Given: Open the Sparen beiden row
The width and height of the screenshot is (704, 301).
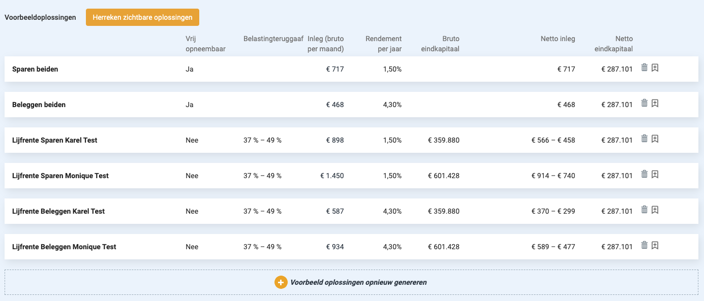Looking at the screenshot, I should click(x=351, y=69).
